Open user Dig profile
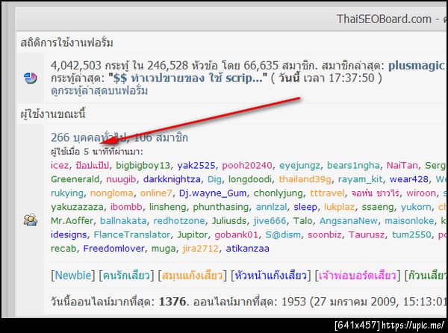 pyautogui.click(x=214, y=179)
